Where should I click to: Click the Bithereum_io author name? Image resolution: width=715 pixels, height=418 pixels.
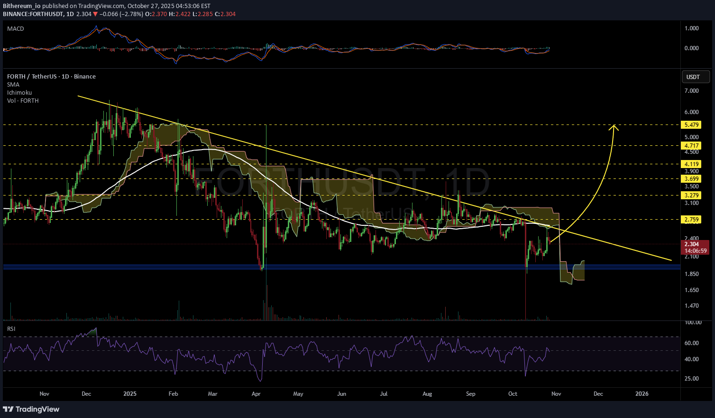click(22, 6)
